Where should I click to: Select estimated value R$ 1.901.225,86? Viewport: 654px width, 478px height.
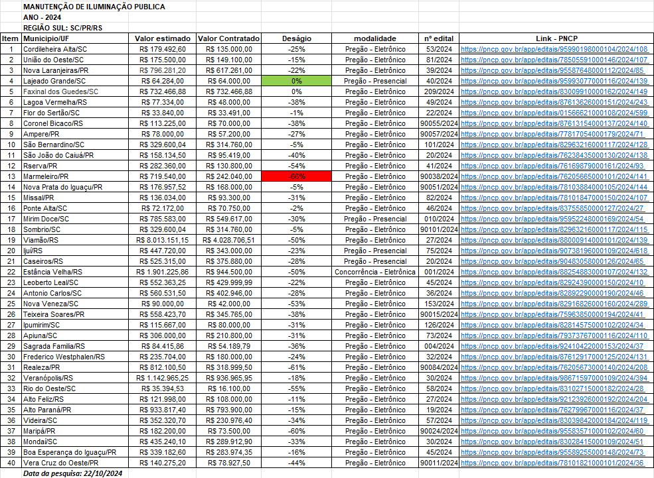162,272
